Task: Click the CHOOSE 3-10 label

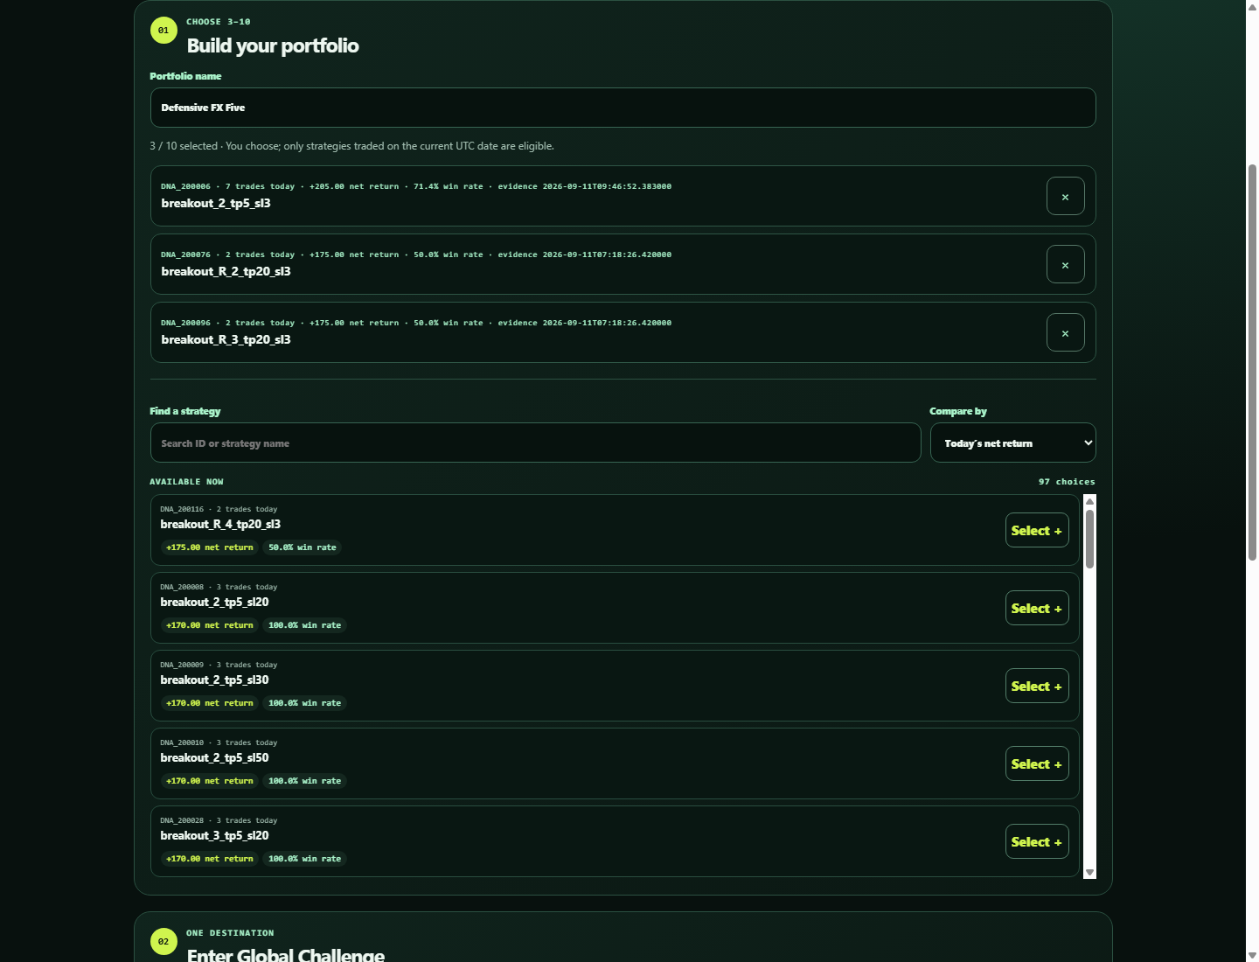Action: (219, 22)
